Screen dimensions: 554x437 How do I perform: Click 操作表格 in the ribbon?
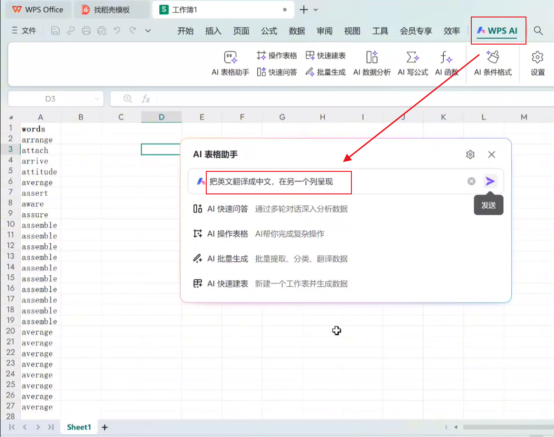[277, 56]
